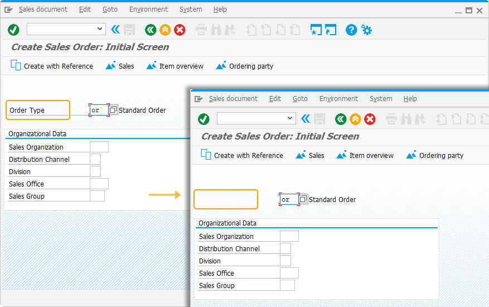Click the Sales button in the front window
The image size is (489, 307).
point(310,155)
